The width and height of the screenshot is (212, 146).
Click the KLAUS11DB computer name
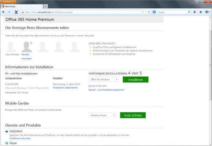(x=12, y=84)
